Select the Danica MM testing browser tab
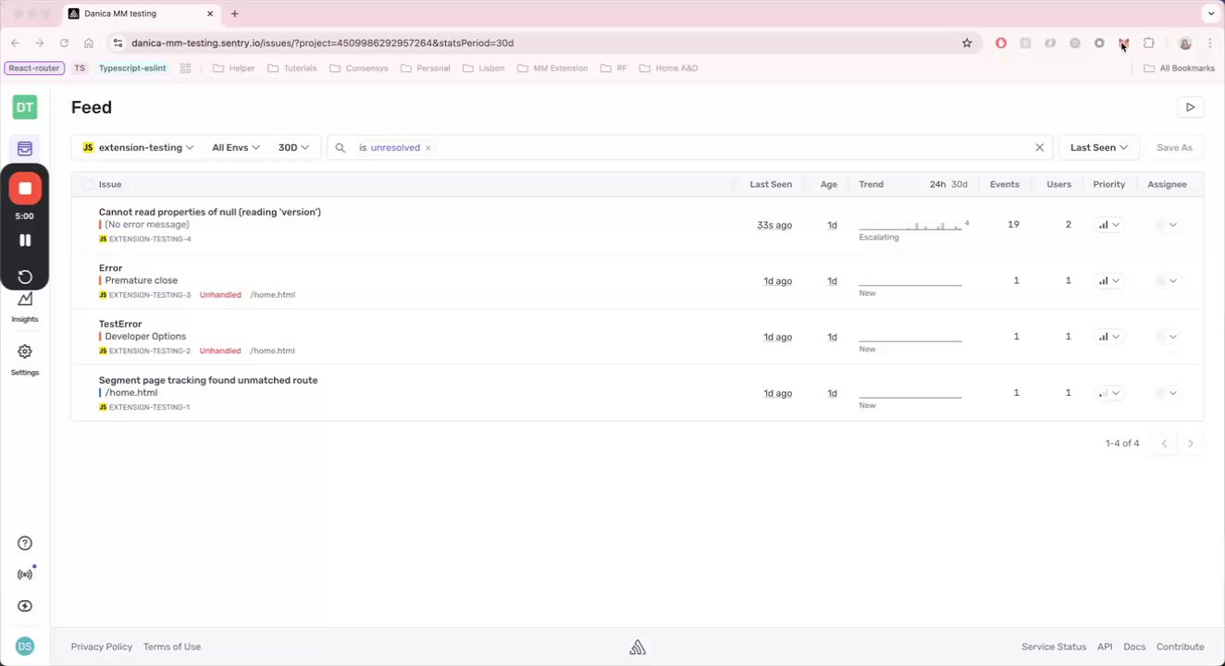Viewport: 1225px width, 666px height. point(141,14)
